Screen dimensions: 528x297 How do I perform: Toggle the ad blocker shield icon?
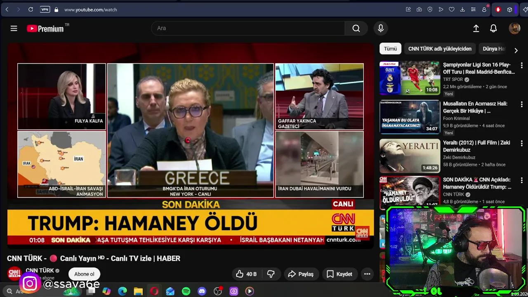point(430,9)
